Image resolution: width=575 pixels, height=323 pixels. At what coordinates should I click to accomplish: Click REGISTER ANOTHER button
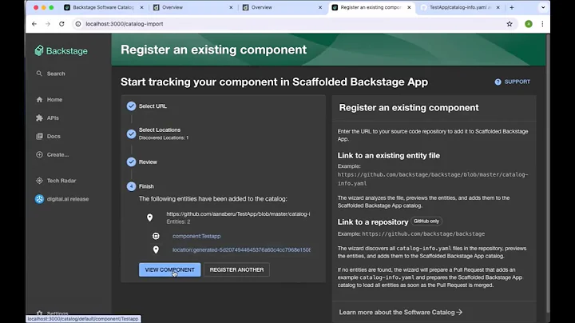pos(236,269)
